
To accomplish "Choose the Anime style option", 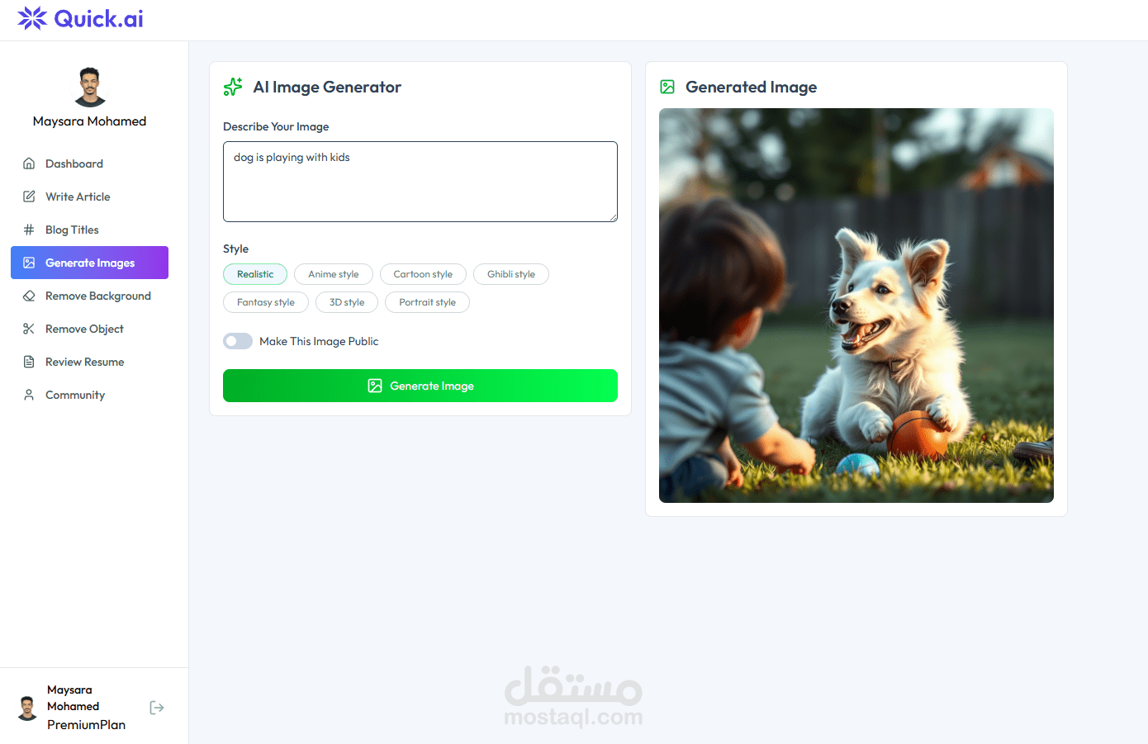I will click(x=334, y=274).
